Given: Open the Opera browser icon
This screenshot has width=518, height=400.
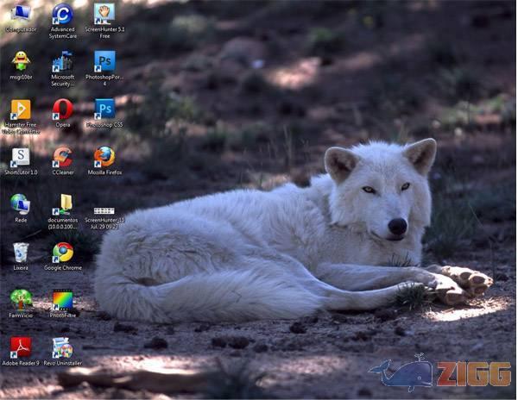Looking at the screenshot, I should 62,109.
